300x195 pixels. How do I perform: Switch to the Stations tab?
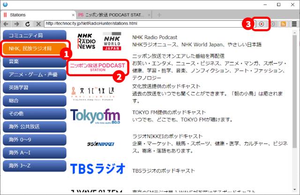37,15
